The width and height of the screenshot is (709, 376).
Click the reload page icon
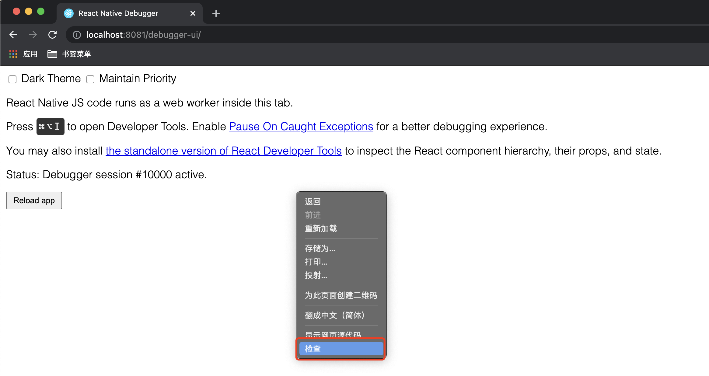point(52,35)
